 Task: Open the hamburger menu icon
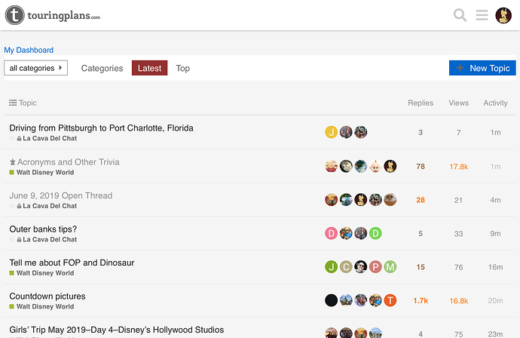coord(482,15)
